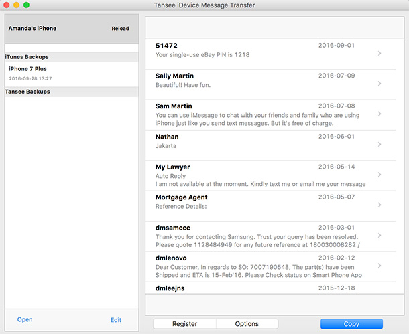Select Amanda's iPhone device
Screen dimensions: 409x334
point(32,29)
